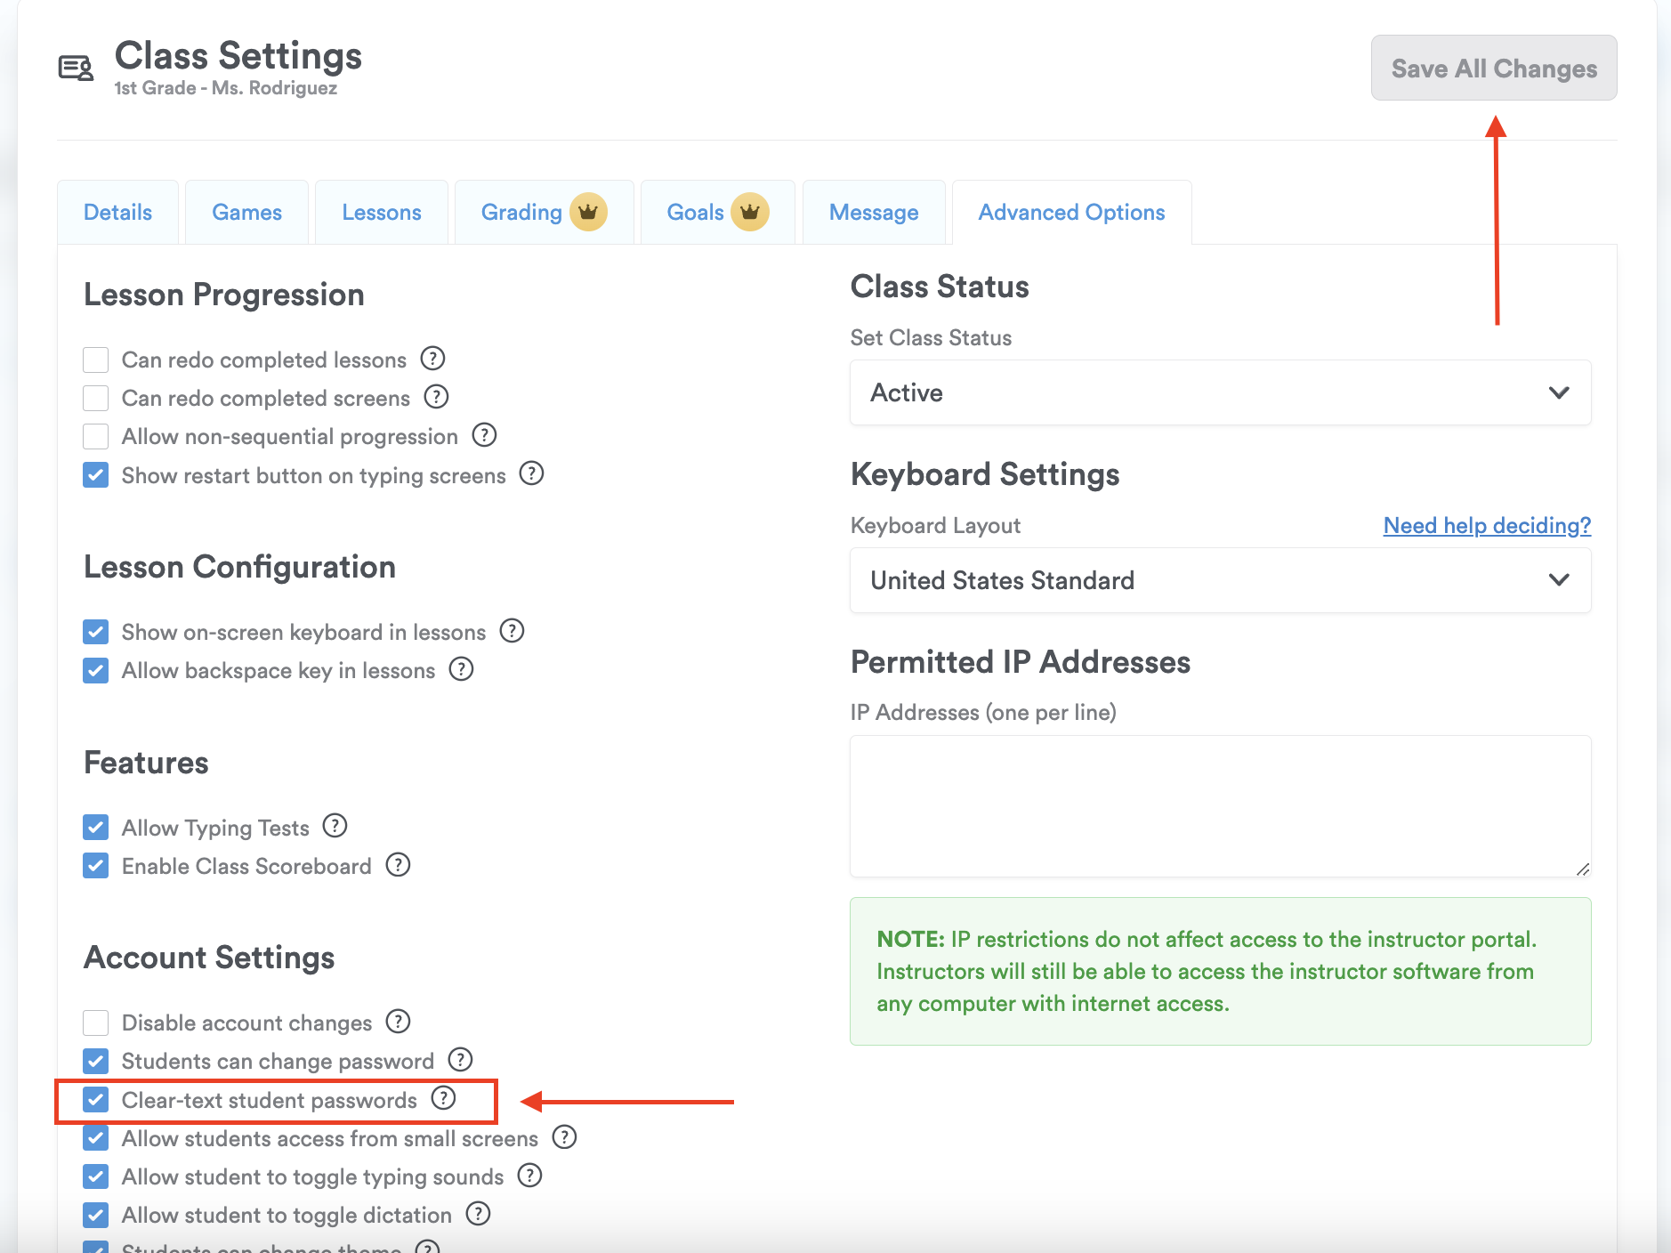The image size is (1671, 1253).
Task: Open help for Show restart button setting
Action: coord(531,473)
